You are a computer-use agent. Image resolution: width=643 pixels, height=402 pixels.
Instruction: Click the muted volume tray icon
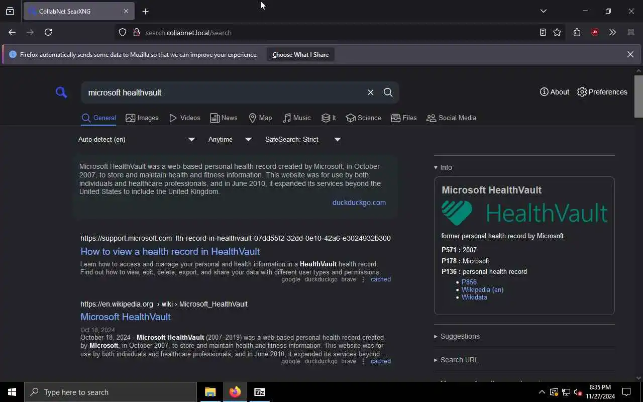[578, 392]
